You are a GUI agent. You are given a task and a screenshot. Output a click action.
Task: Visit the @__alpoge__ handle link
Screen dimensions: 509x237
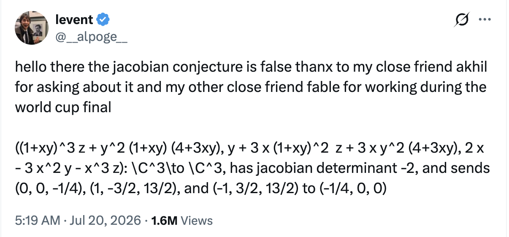(92, 38)
